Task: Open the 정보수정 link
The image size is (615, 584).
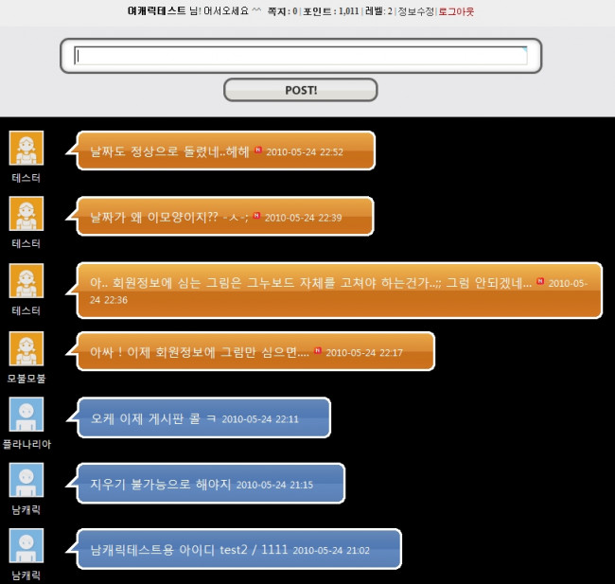Action: click(415, 11)
